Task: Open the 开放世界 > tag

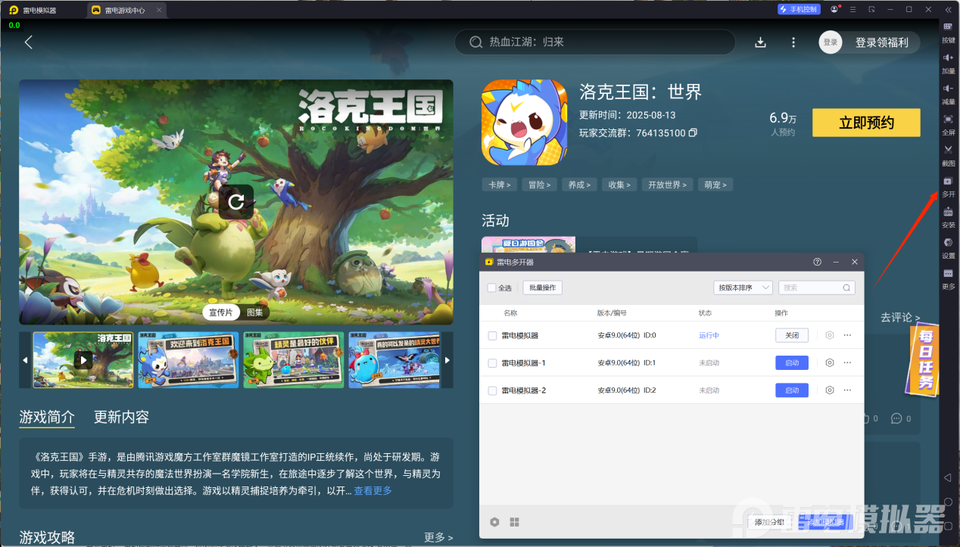Action: pos(667,185)
